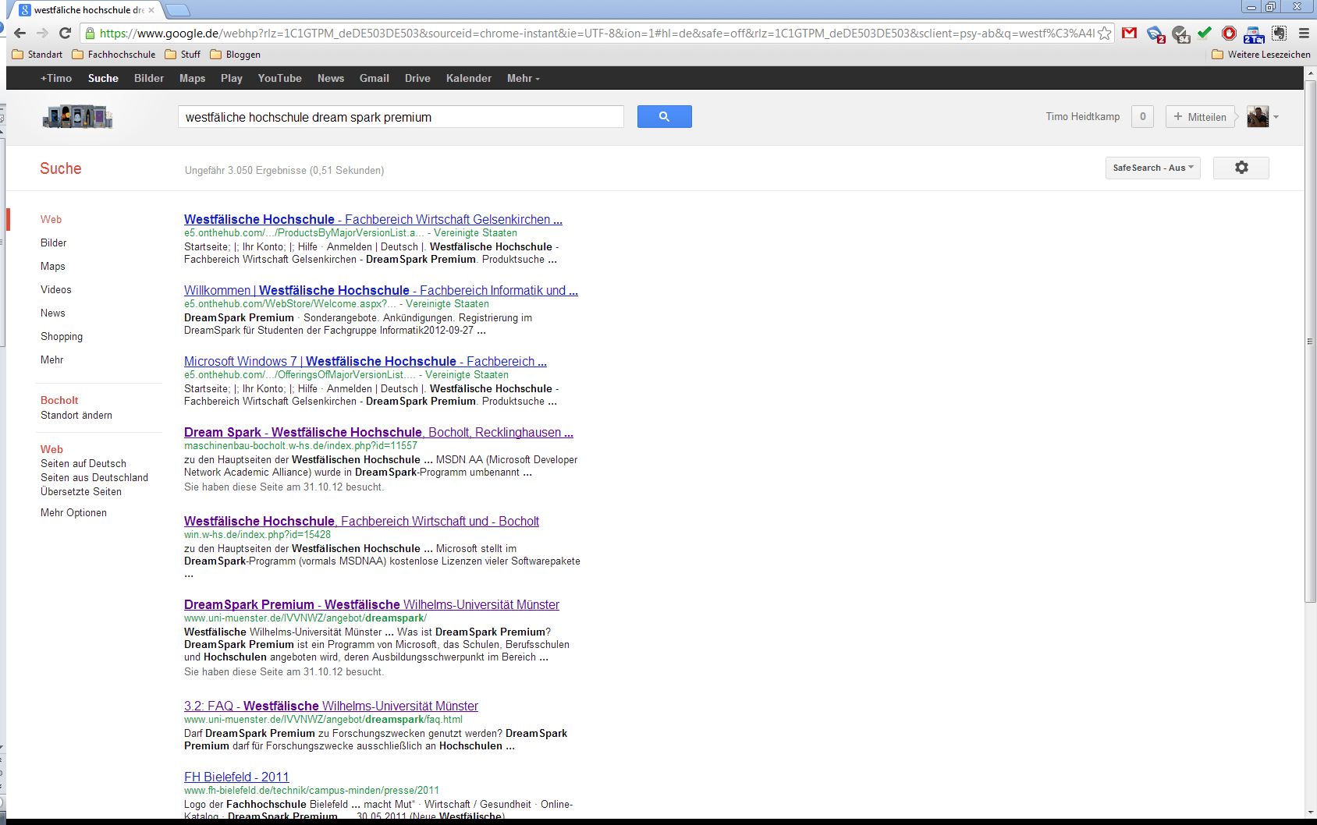Open YouTube from the top black bar
1317x825 pixels.
coord(279,78)
